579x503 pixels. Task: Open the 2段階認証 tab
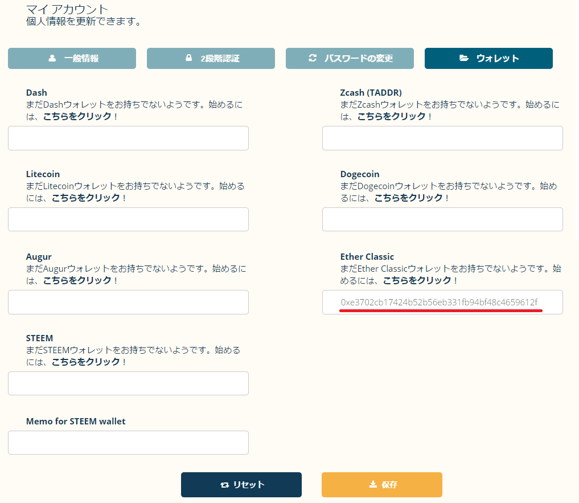211,58
